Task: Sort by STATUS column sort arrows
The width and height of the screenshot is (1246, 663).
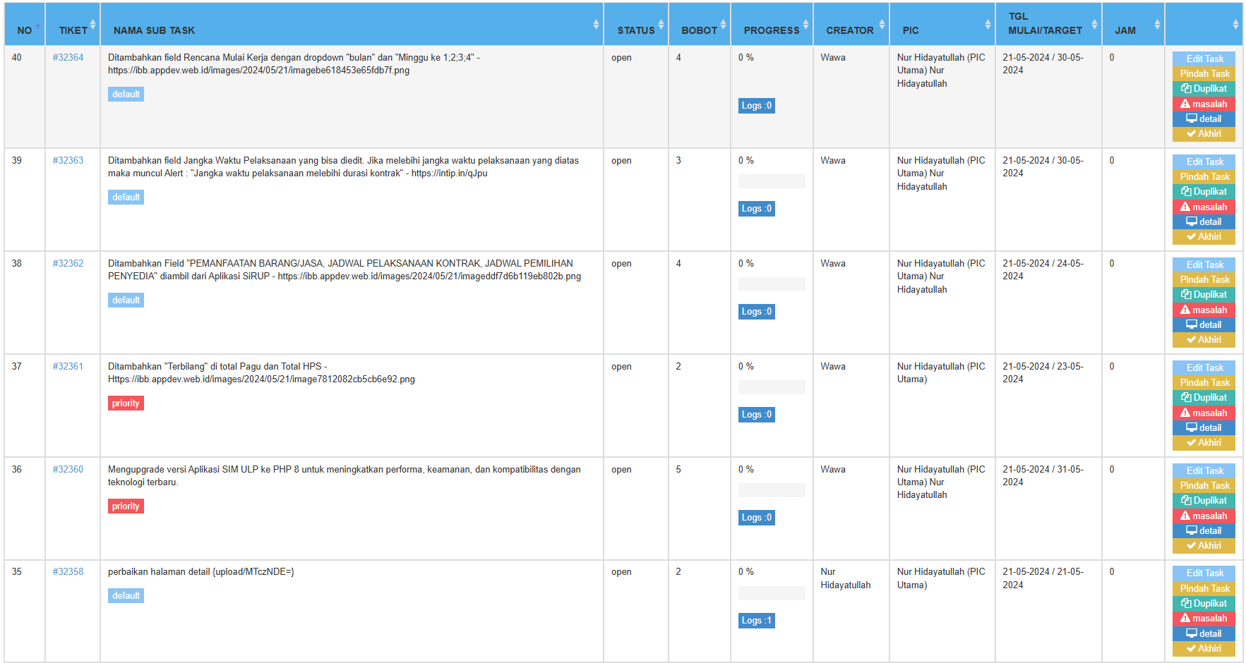Action: point(661,25)
